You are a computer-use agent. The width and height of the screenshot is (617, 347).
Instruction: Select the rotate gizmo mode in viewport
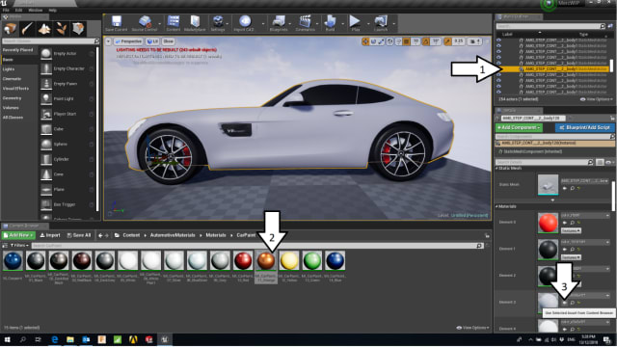373,41
